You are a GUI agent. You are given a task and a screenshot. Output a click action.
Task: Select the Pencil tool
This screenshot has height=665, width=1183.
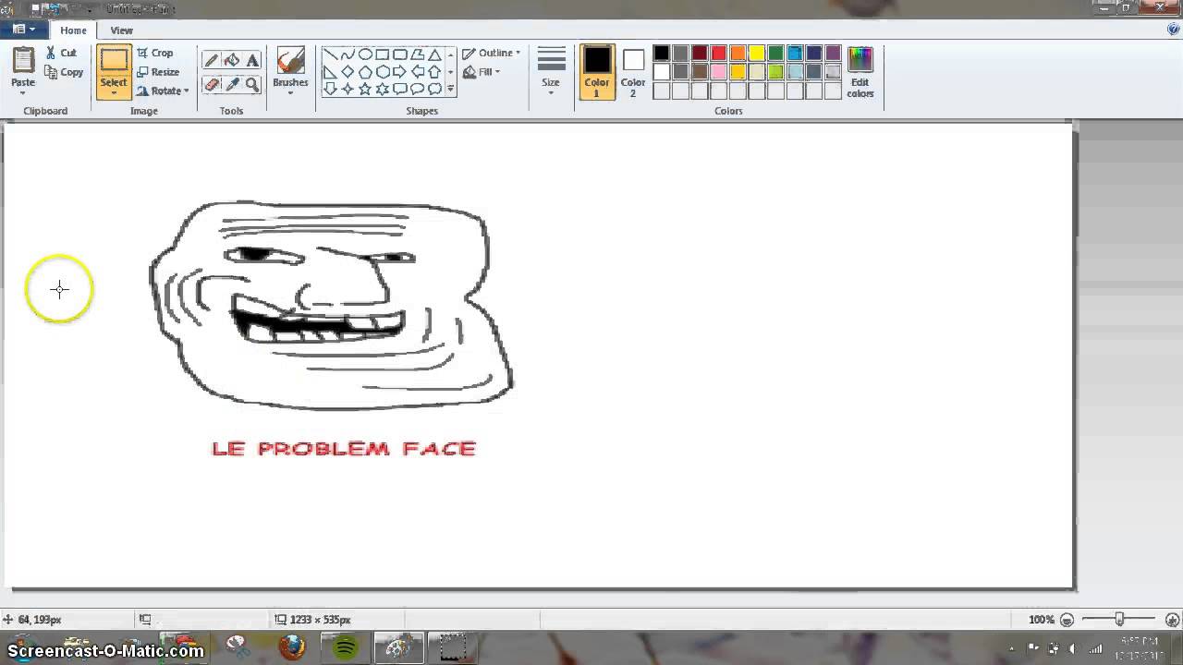[x=212, y=61]
